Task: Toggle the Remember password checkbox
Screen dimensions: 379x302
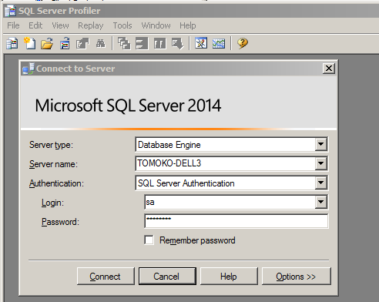Action: pyautogui.click(x=149, y=240)
